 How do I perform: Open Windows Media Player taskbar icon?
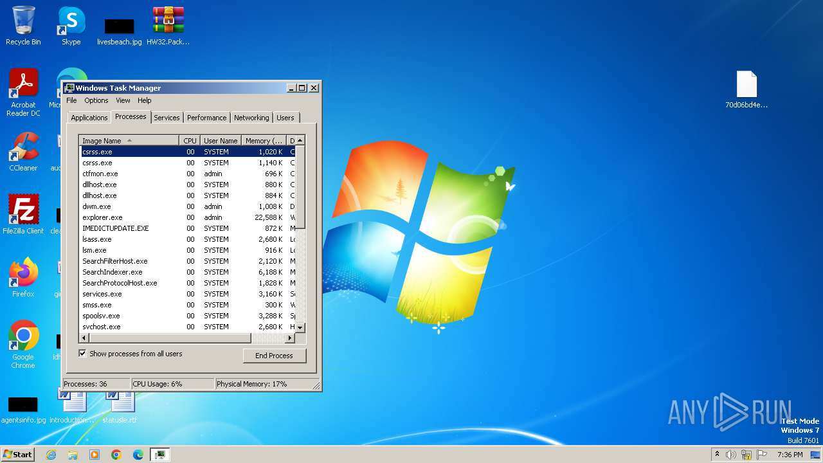(95, 455)
